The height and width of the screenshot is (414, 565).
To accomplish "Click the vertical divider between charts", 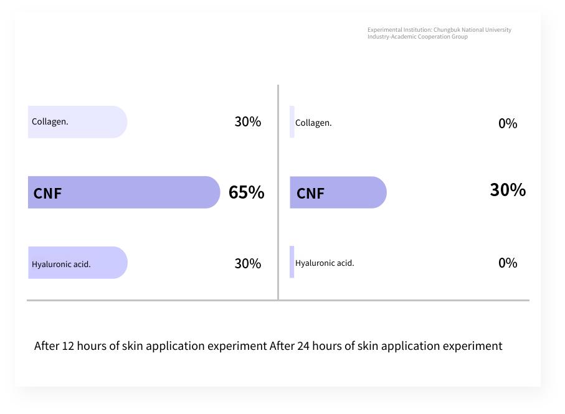I will [278, 192].
